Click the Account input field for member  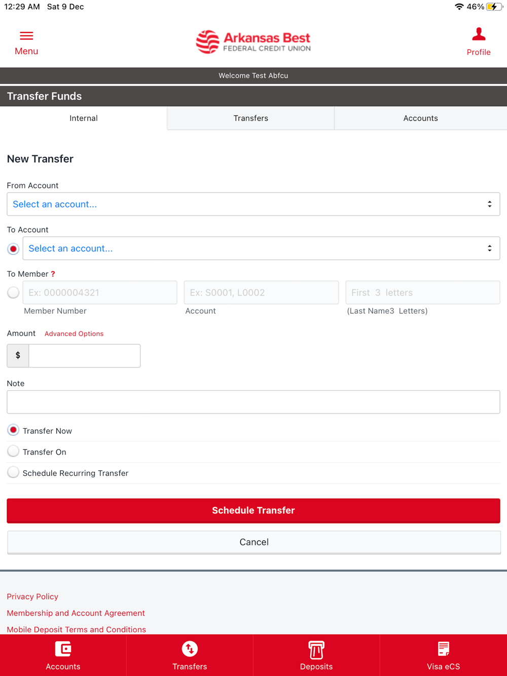point(261,292)
